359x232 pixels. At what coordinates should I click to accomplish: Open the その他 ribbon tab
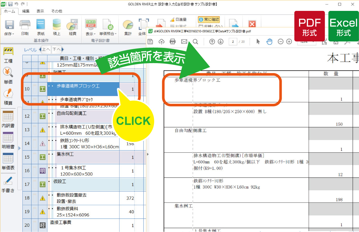click(x=56, y=11)
